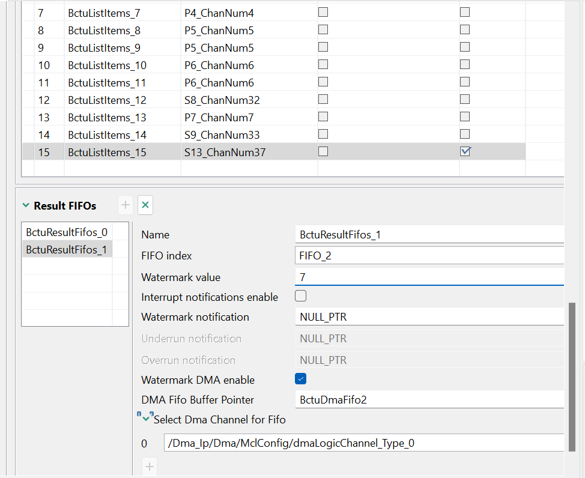Add another Dma Channel for Fifo

[149, 467]
